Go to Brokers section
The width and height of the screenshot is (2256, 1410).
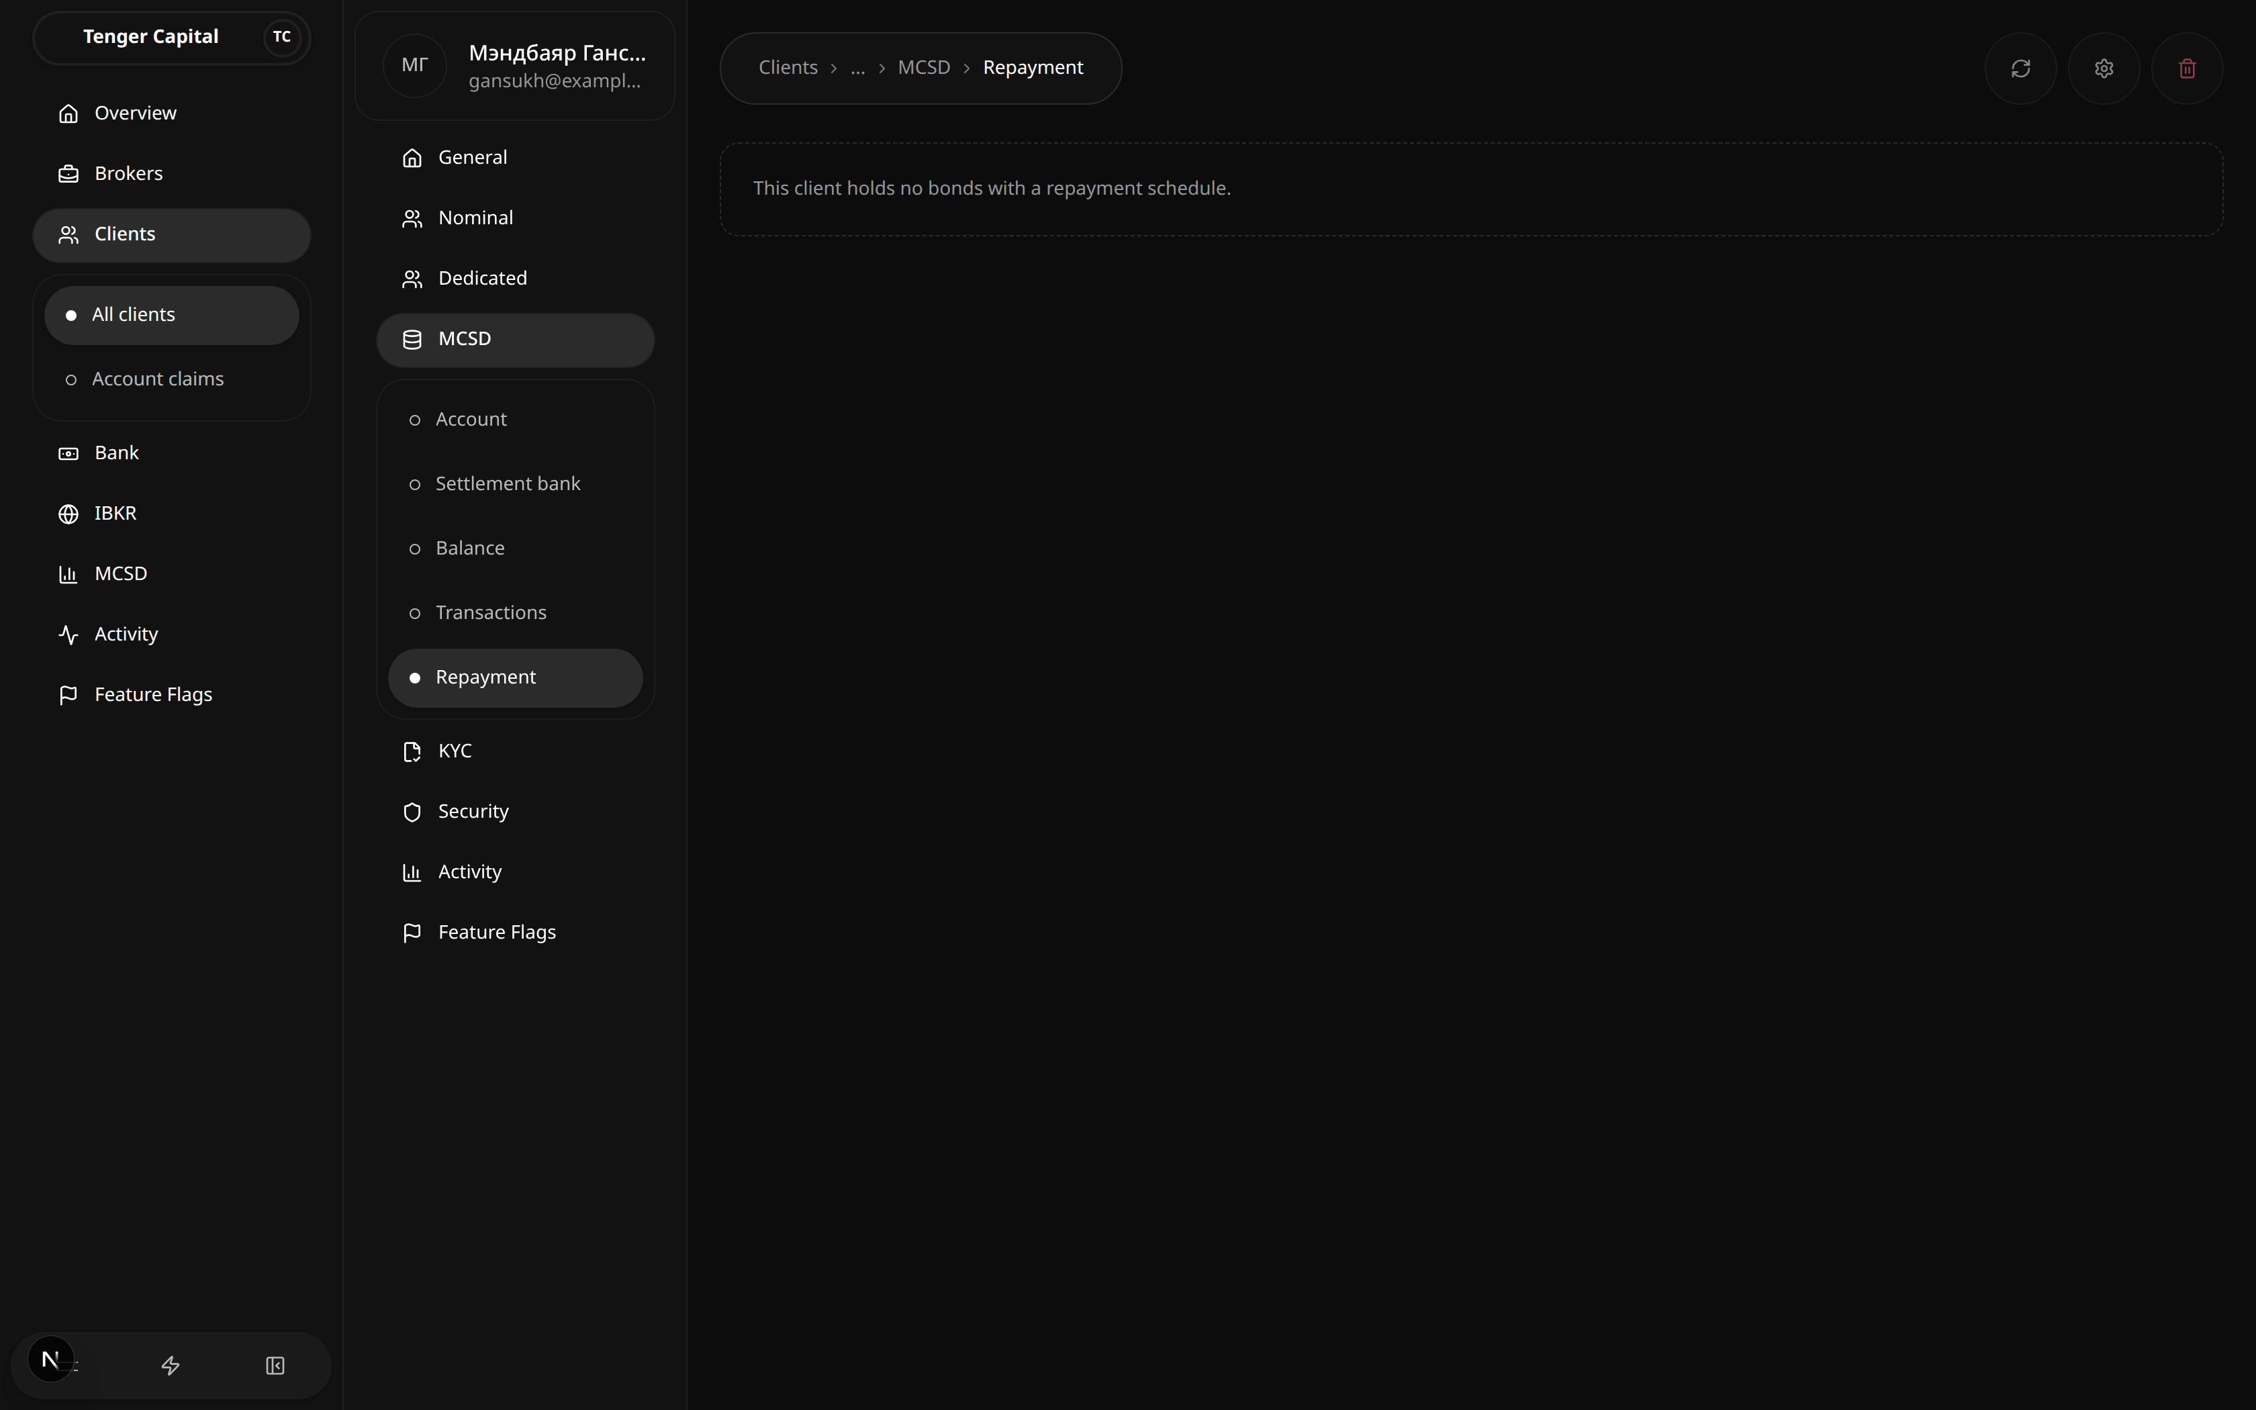[171, 173]
